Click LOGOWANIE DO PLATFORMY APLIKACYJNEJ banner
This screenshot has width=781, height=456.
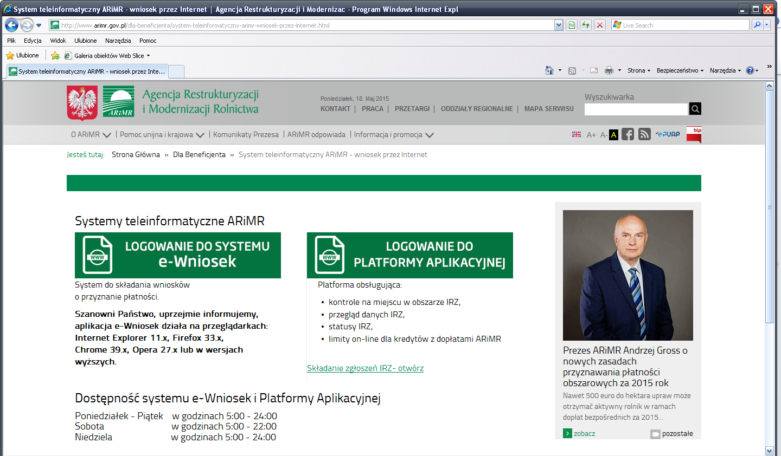(410, 255)
